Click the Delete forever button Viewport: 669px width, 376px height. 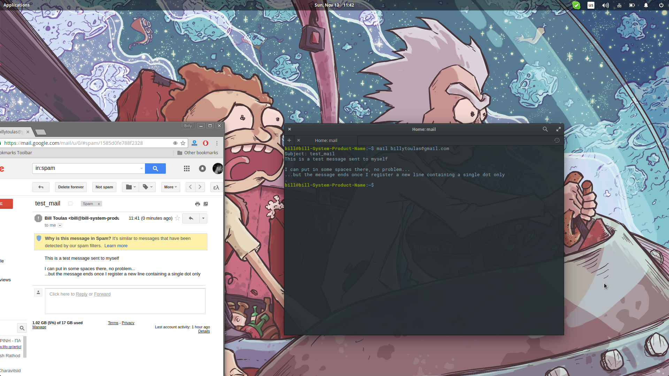[x=71, y=187]
